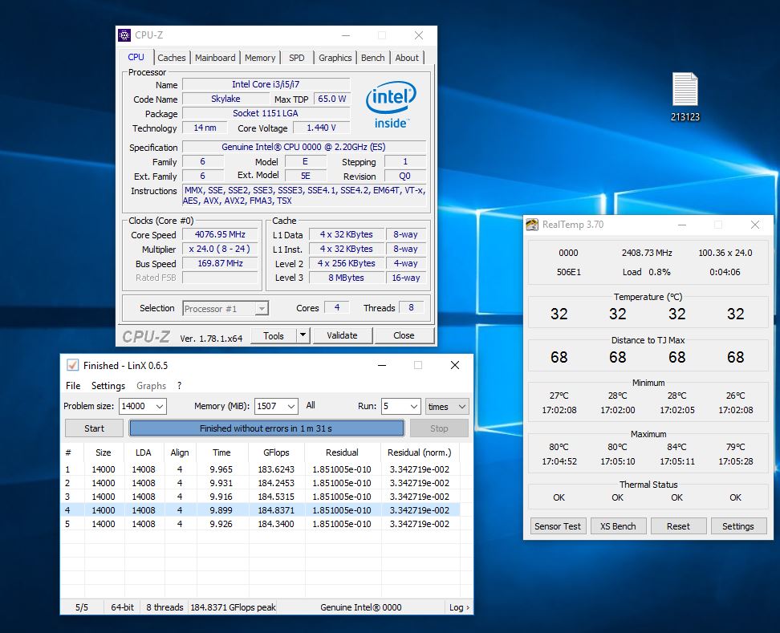Click the 184.8371 GFlops peak status entry
Image resolution: width=780 pixels, height=633 pixels.
click(233, 607)
